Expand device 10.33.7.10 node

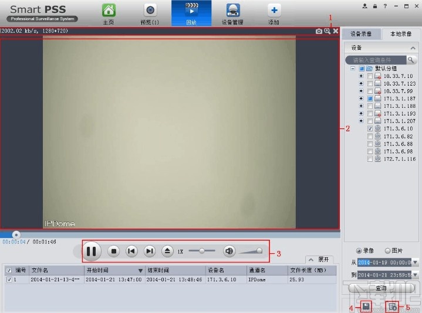361,76
